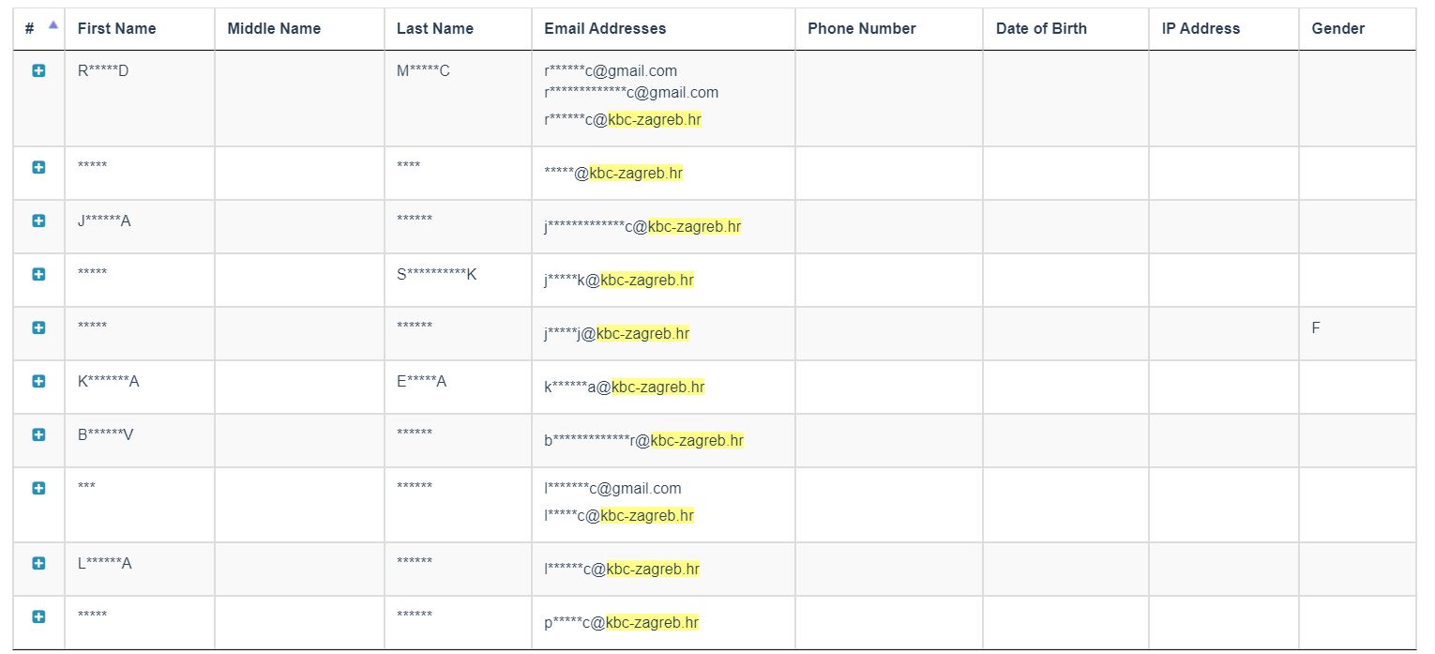Viewport: 1435px width, 654px height.
Task: Sort table by First Name header
Action: 116,28
